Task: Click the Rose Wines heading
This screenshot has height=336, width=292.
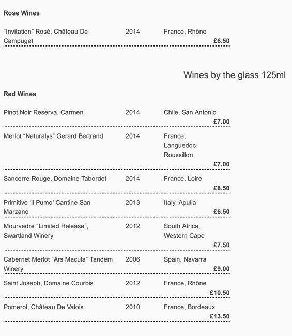Action: 22,13
